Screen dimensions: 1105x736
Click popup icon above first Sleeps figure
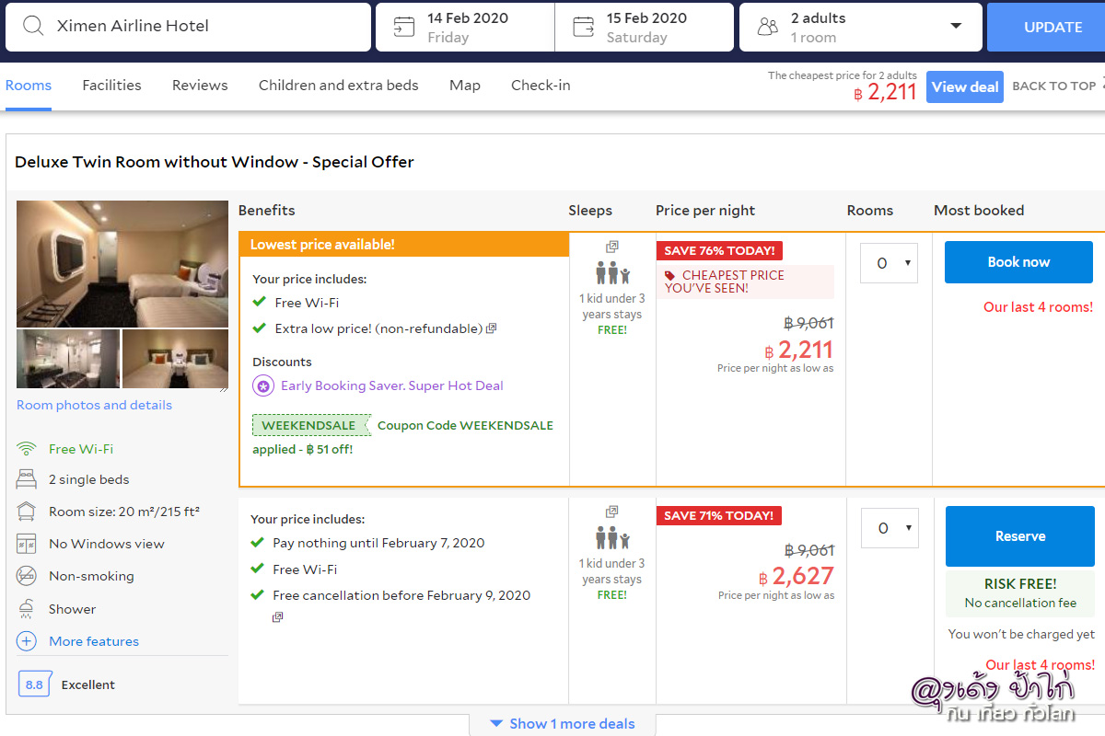click(x=612, y=247)
